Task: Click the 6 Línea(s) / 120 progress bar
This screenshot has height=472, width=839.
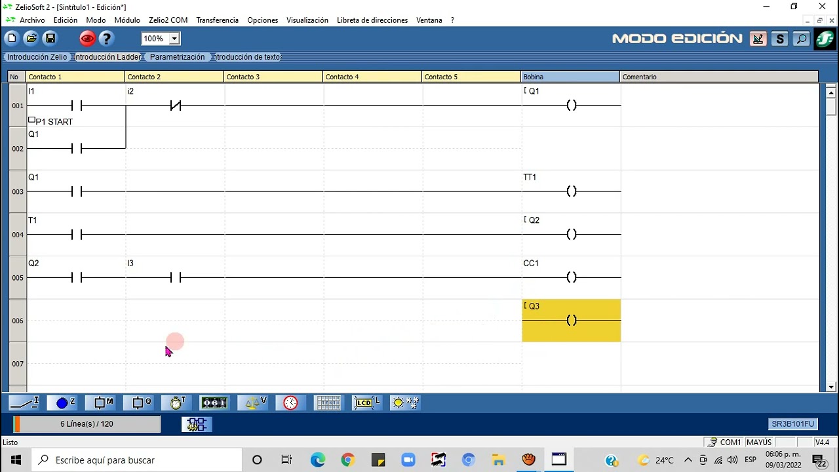Action: pos(87,424)
